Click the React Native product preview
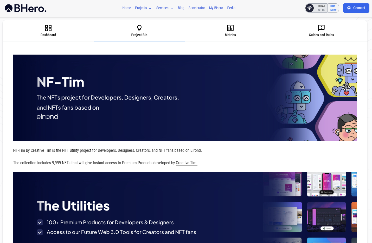Image resolution: width=372 pixels, height=243 pixels. pos(326,184)
